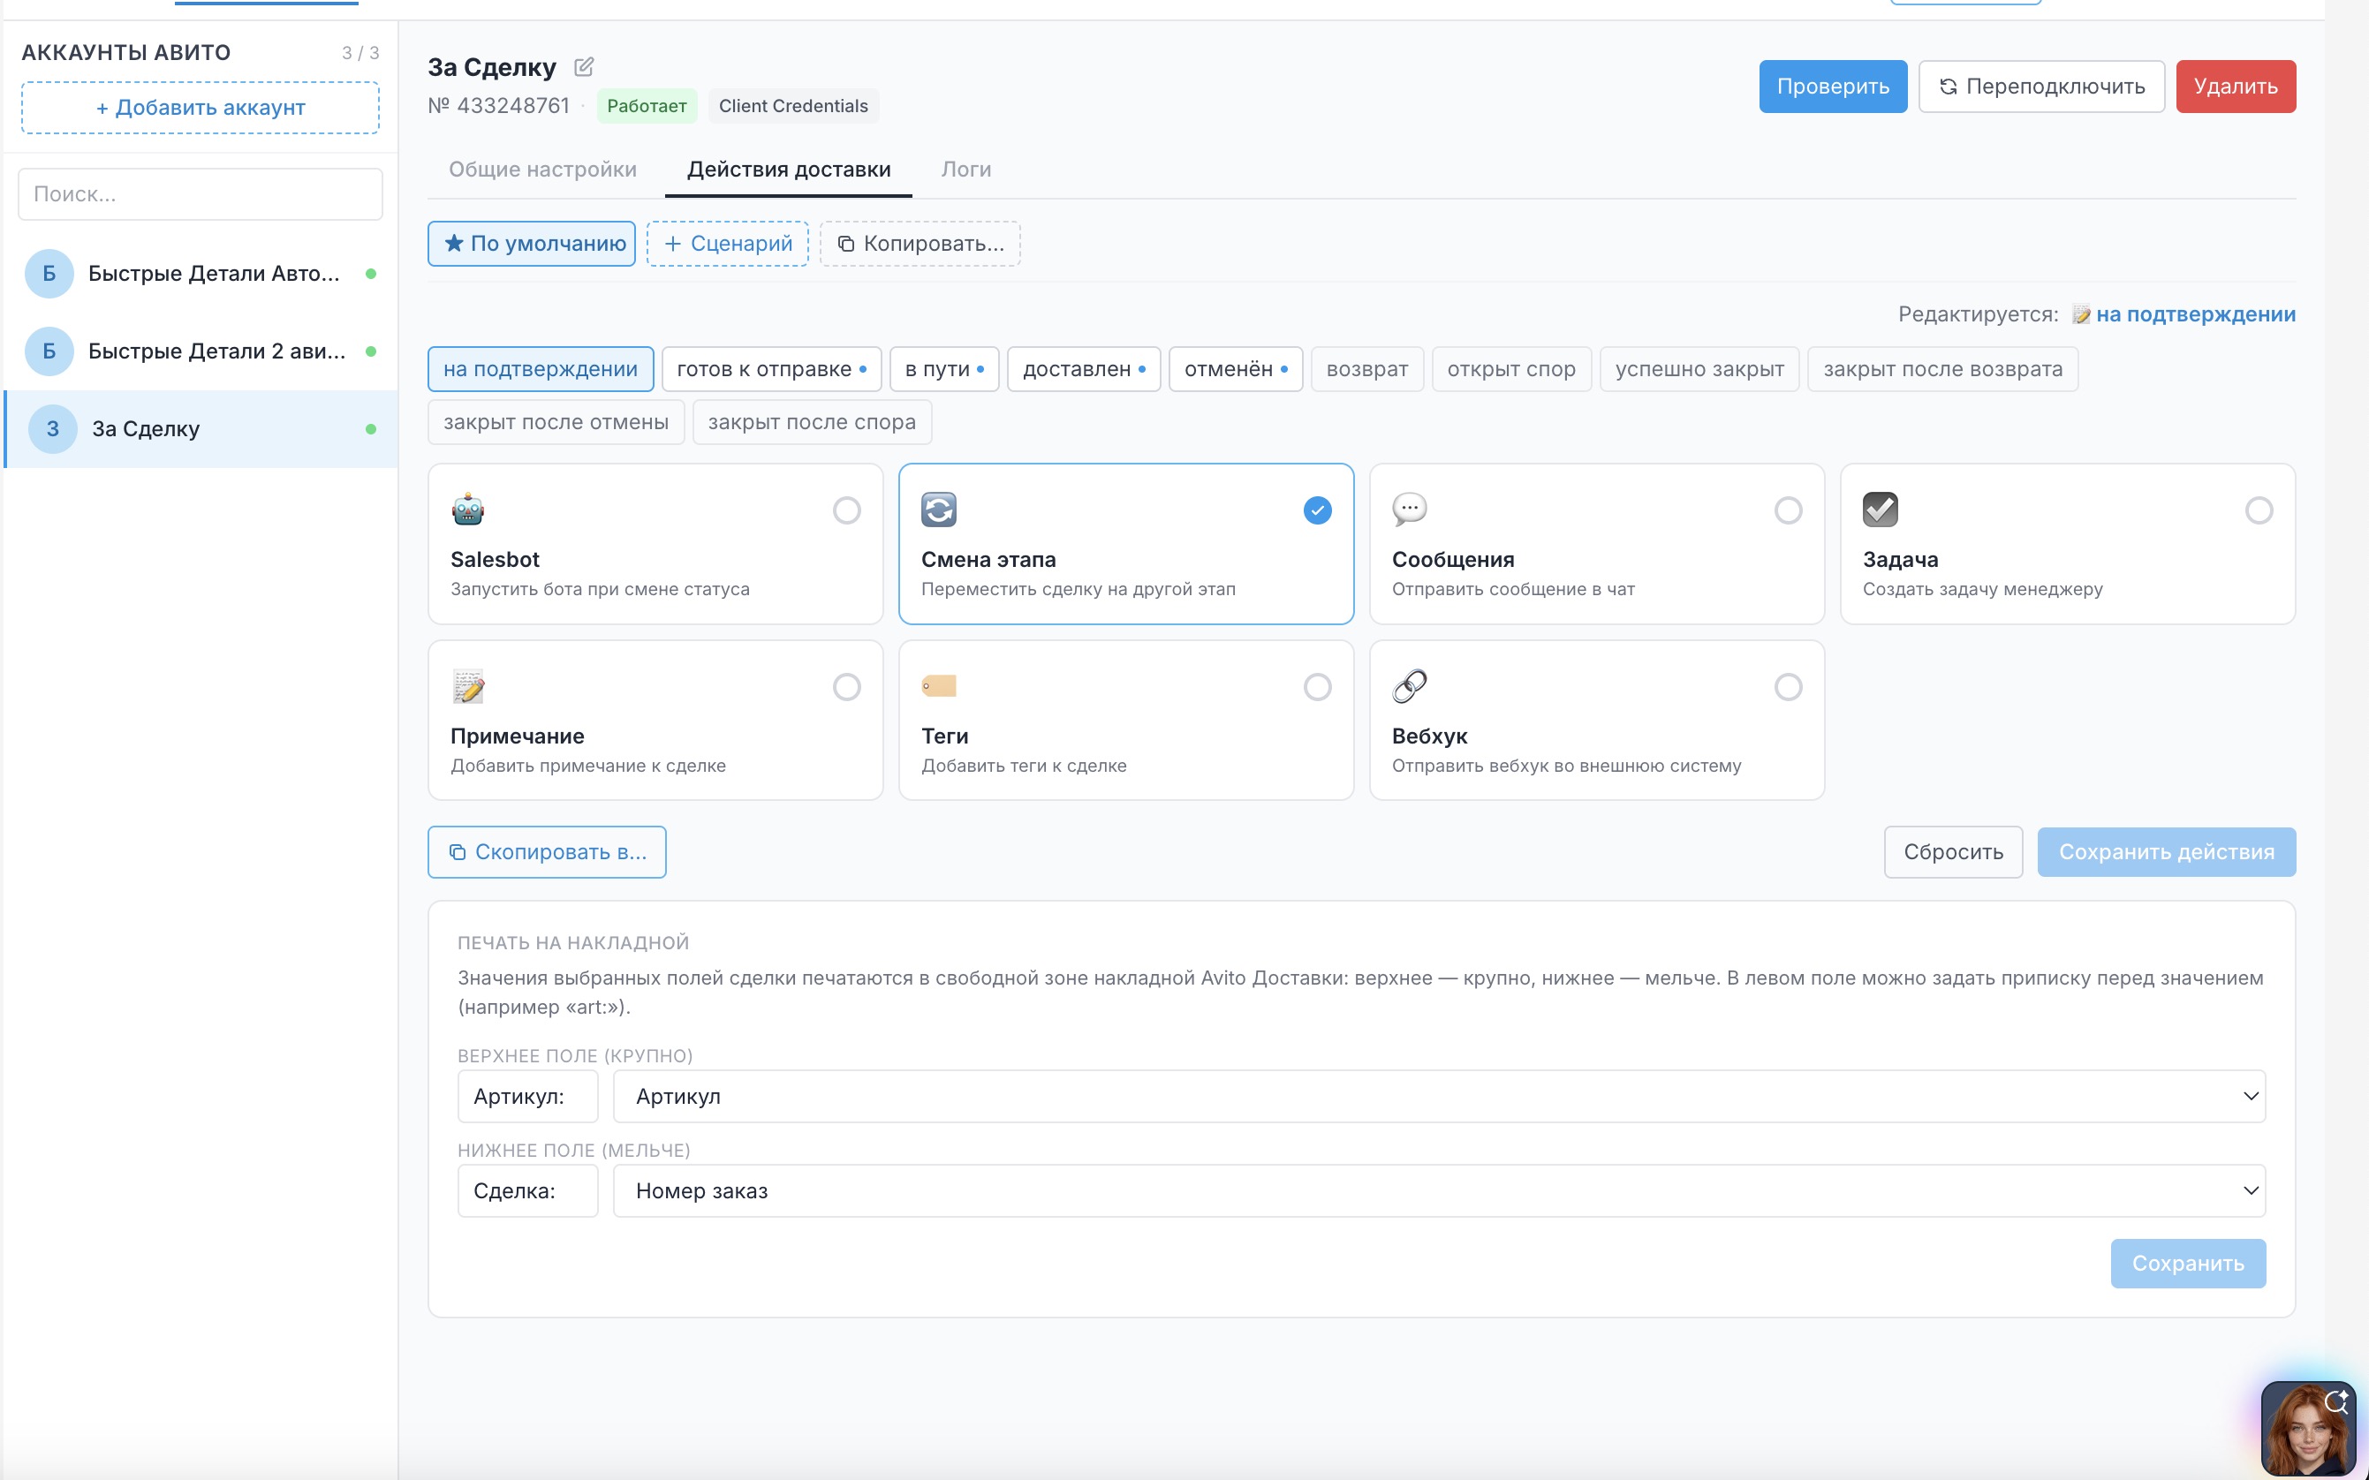Viewport: 2369px width, 1480px height.
Task: Focus the Поиск... account search field
Action: click(201, 193)
